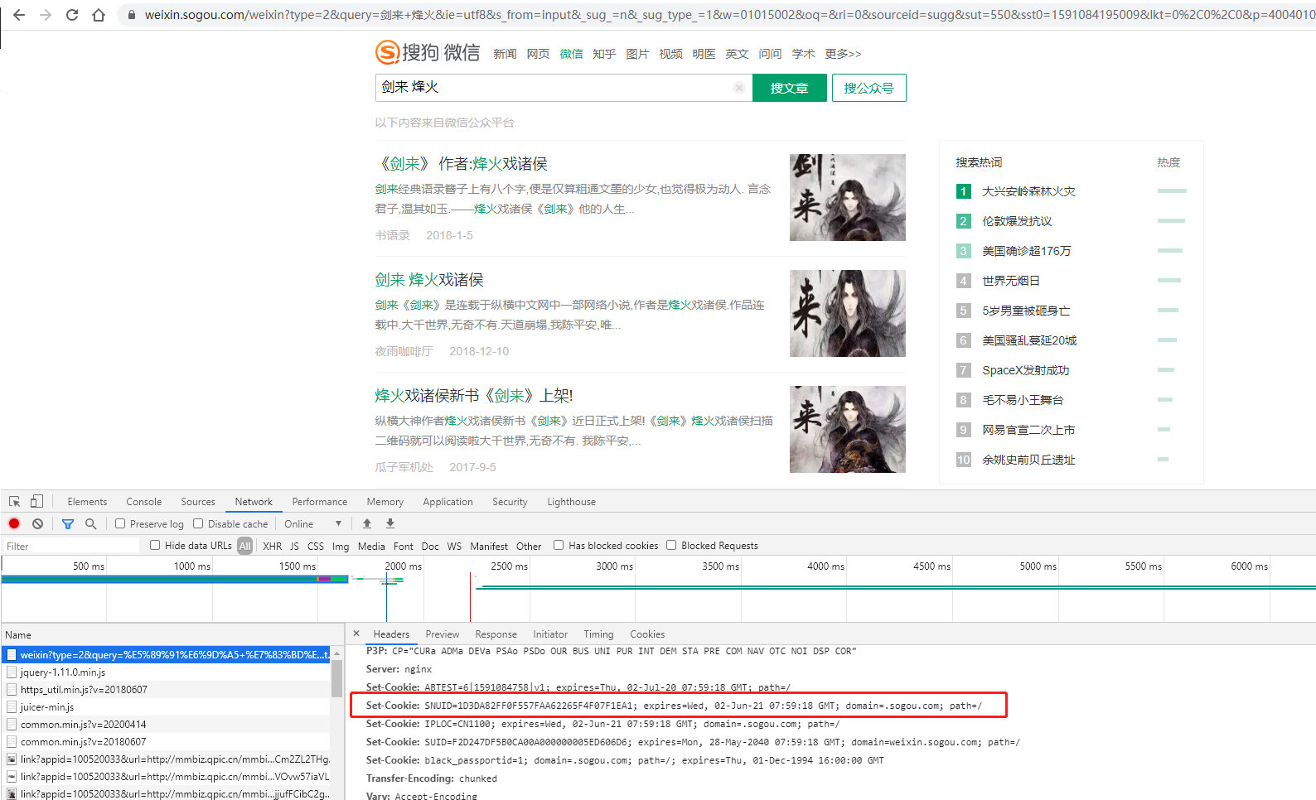Open the Performance tab
This screenshot has width=1316, height=800.
pos(320,502)
